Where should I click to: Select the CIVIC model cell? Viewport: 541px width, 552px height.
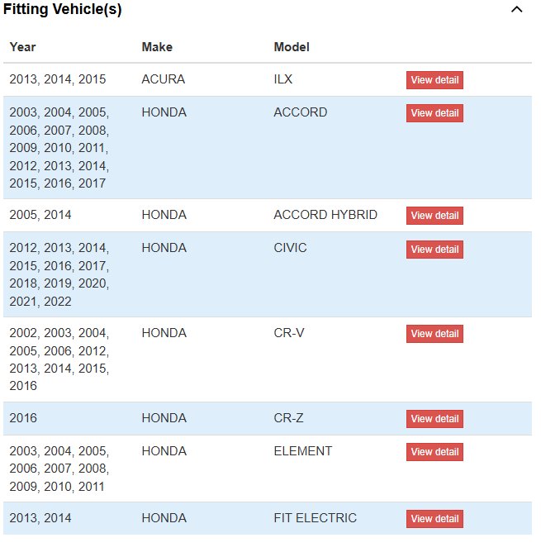tap(290, 248)
